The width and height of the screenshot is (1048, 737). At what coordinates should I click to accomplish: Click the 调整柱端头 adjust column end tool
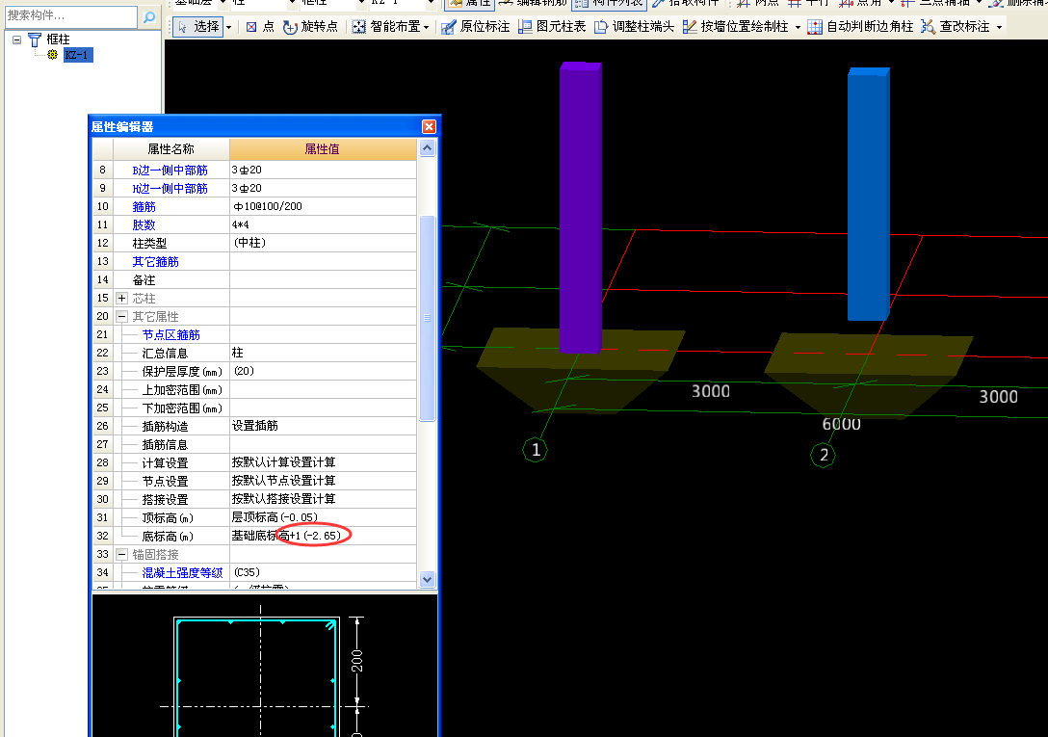[634, 27]
